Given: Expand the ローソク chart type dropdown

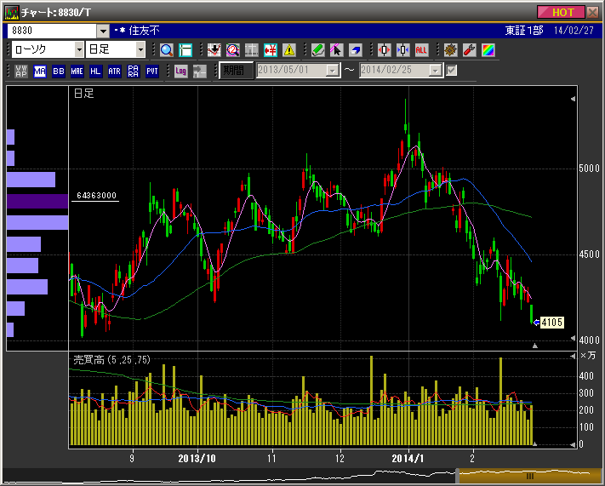Looking at the screenshot, I should click(80, 50).
